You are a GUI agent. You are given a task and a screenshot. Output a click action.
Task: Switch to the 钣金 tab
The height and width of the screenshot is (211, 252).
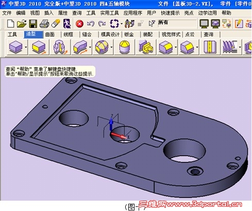coord(129,35)
